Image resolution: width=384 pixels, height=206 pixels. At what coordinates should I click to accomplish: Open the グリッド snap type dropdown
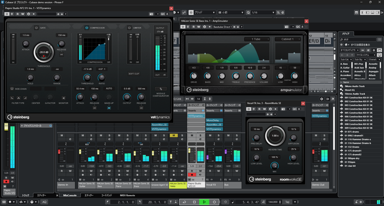click(205, 12)
